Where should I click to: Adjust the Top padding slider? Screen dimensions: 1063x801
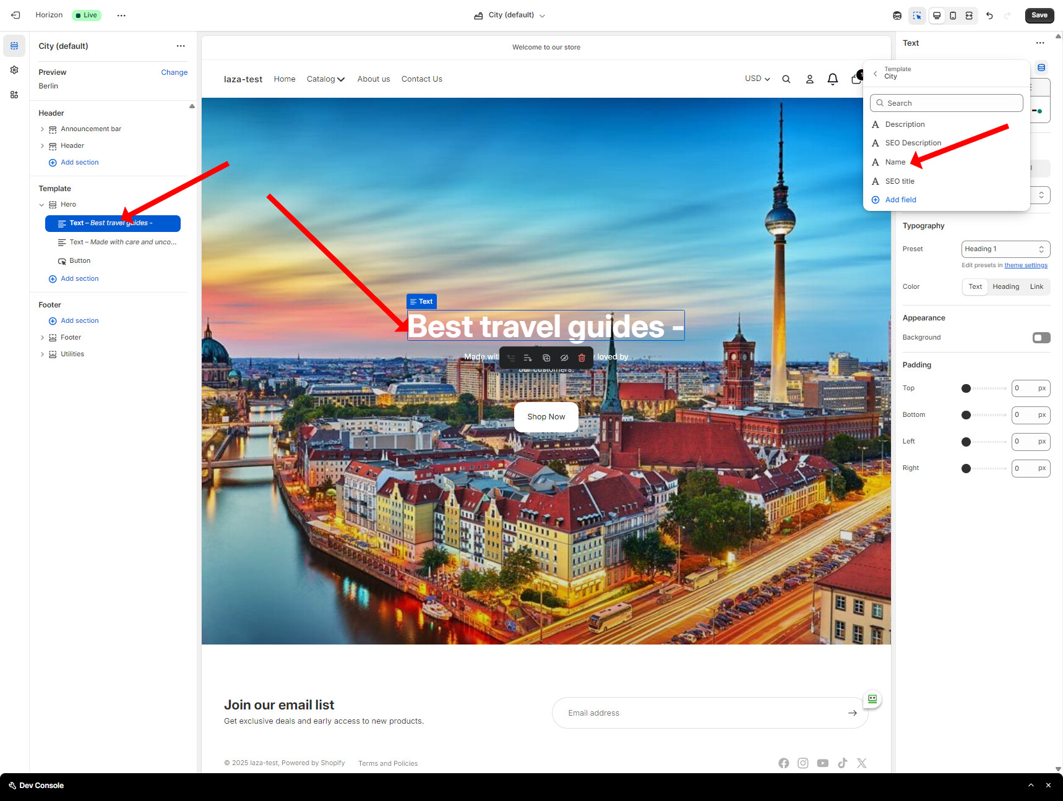984,388
